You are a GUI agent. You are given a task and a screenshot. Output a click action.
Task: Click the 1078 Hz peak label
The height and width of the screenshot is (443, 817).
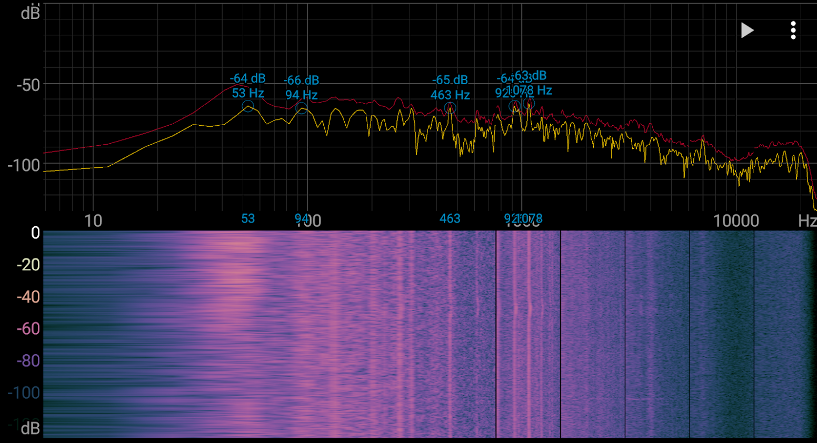(x=530, y=83)
